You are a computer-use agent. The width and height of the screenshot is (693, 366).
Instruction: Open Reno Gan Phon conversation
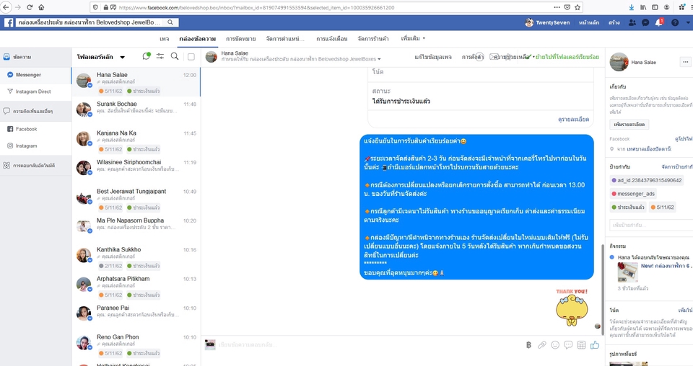pyautogui.click(x=136, y=344)
